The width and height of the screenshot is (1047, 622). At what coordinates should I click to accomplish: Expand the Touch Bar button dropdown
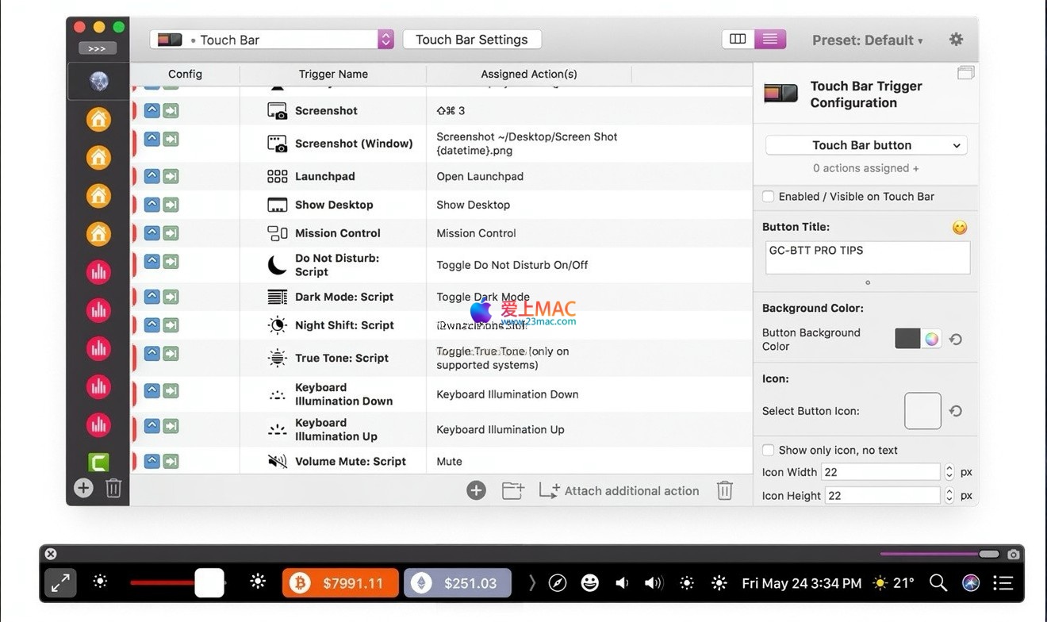click(x=866, y=145)
